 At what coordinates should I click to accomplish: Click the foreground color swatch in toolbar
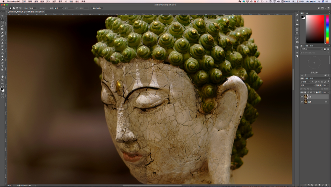(x=1, y=89)
